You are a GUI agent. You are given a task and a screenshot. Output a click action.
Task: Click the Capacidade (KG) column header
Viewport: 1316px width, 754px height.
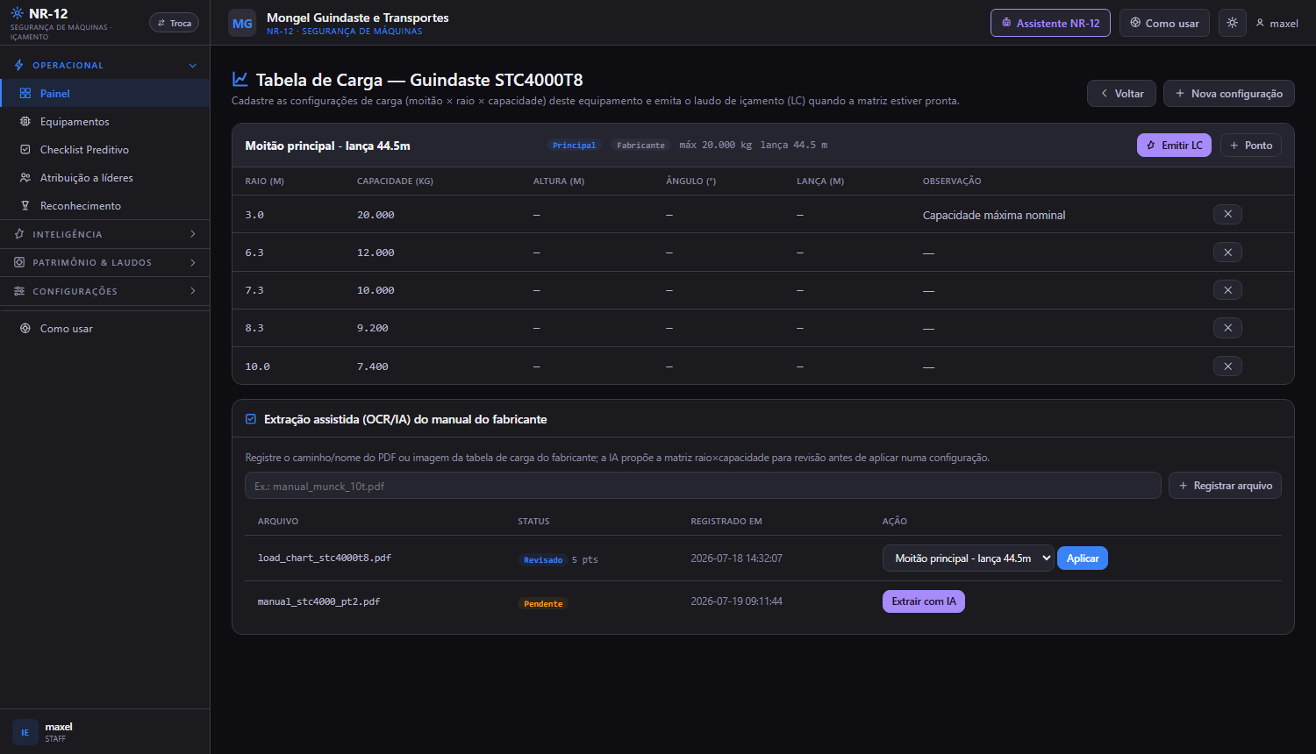pos(395,181)
